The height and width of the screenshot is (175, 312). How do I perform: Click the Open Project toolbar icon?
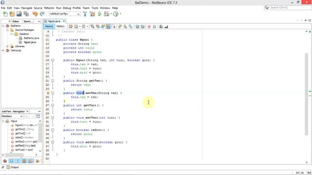click(19, 14)
